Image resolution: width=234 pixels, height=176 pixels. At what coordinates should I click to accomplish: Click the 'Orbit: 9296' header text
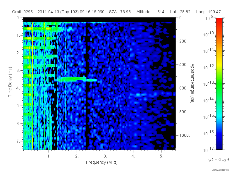point(23,12)
